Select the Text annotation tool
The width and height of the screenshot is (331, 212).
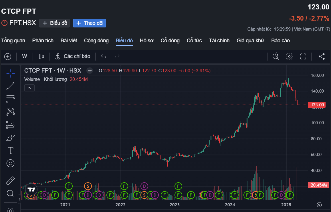(11, 150)
